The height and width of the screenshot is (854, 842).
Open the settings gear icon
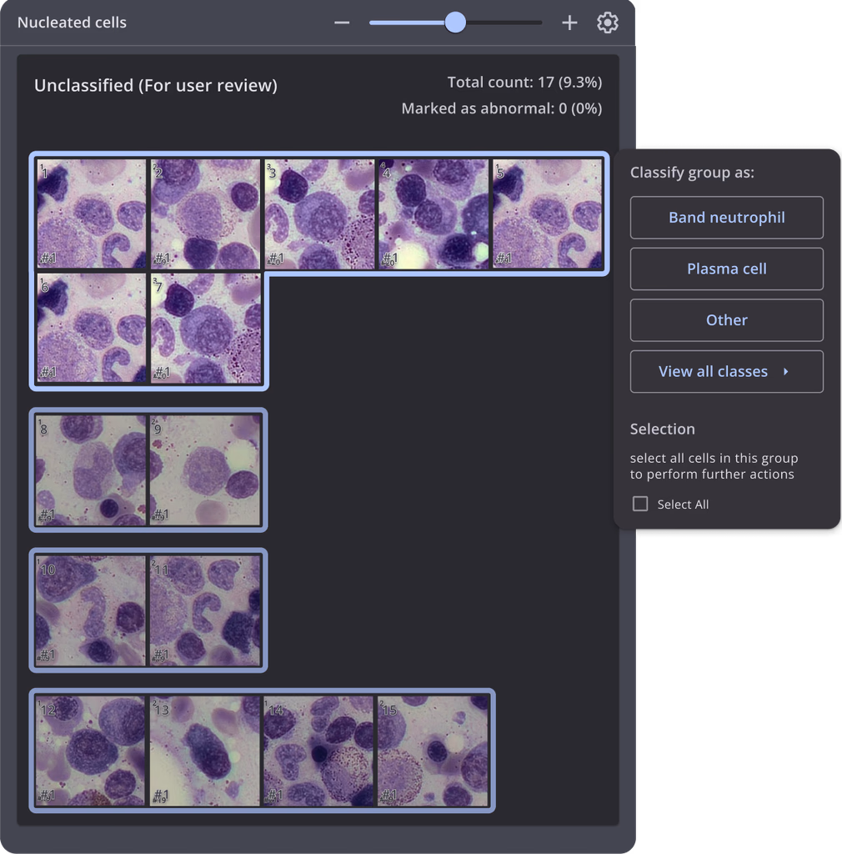607,23
